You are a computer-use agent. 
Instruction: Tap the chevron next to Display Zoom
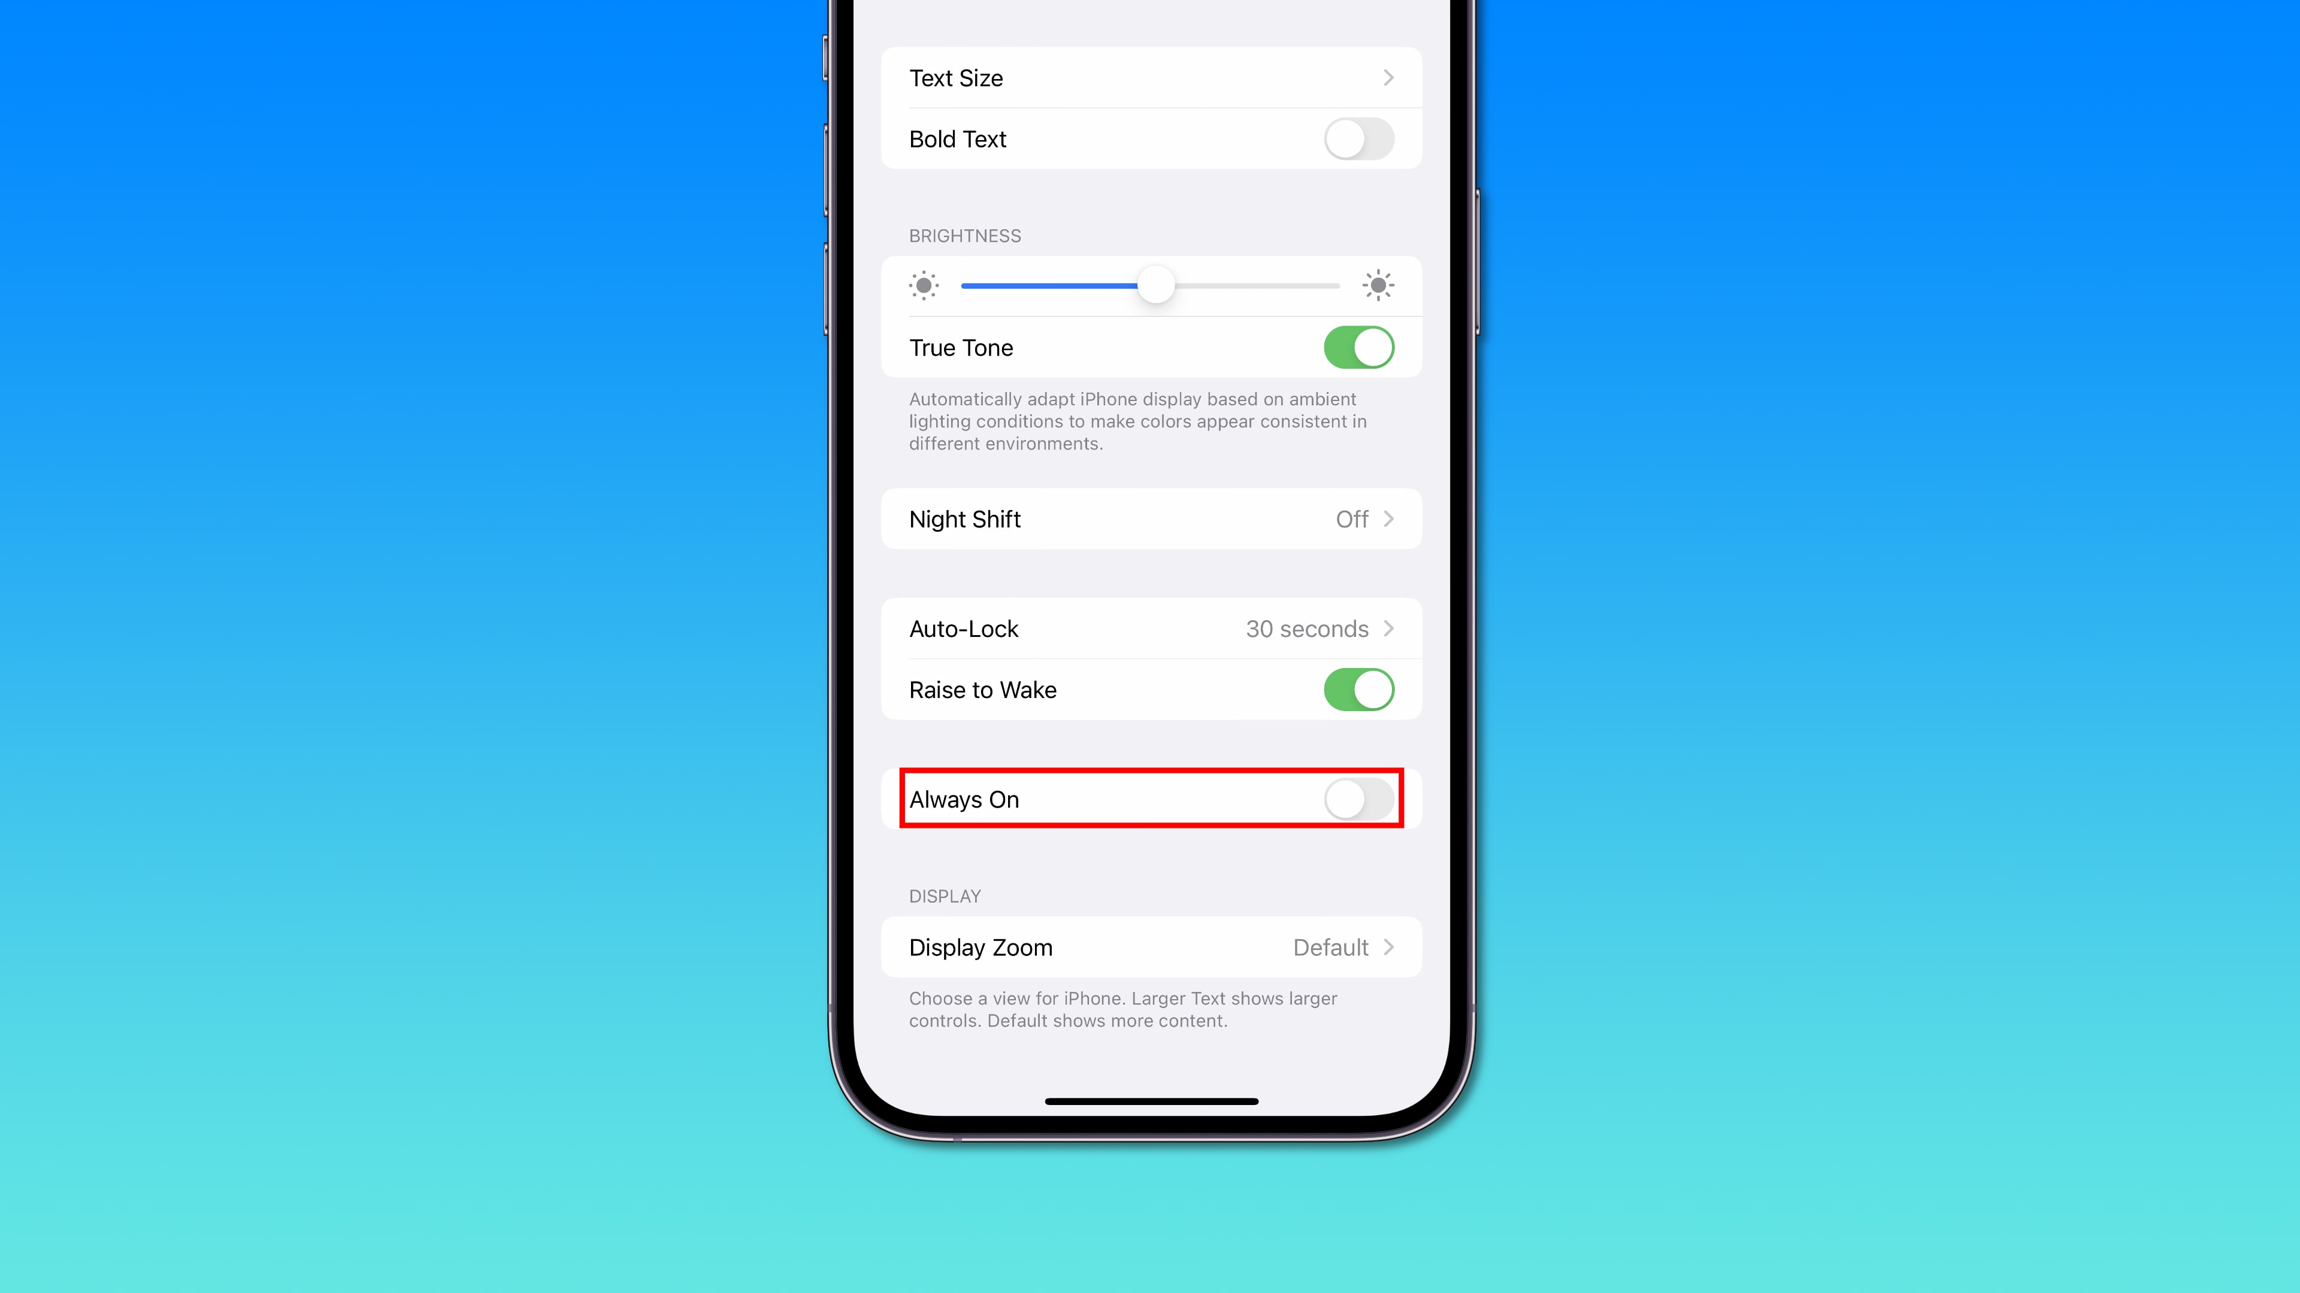(x=1388, y=947)
